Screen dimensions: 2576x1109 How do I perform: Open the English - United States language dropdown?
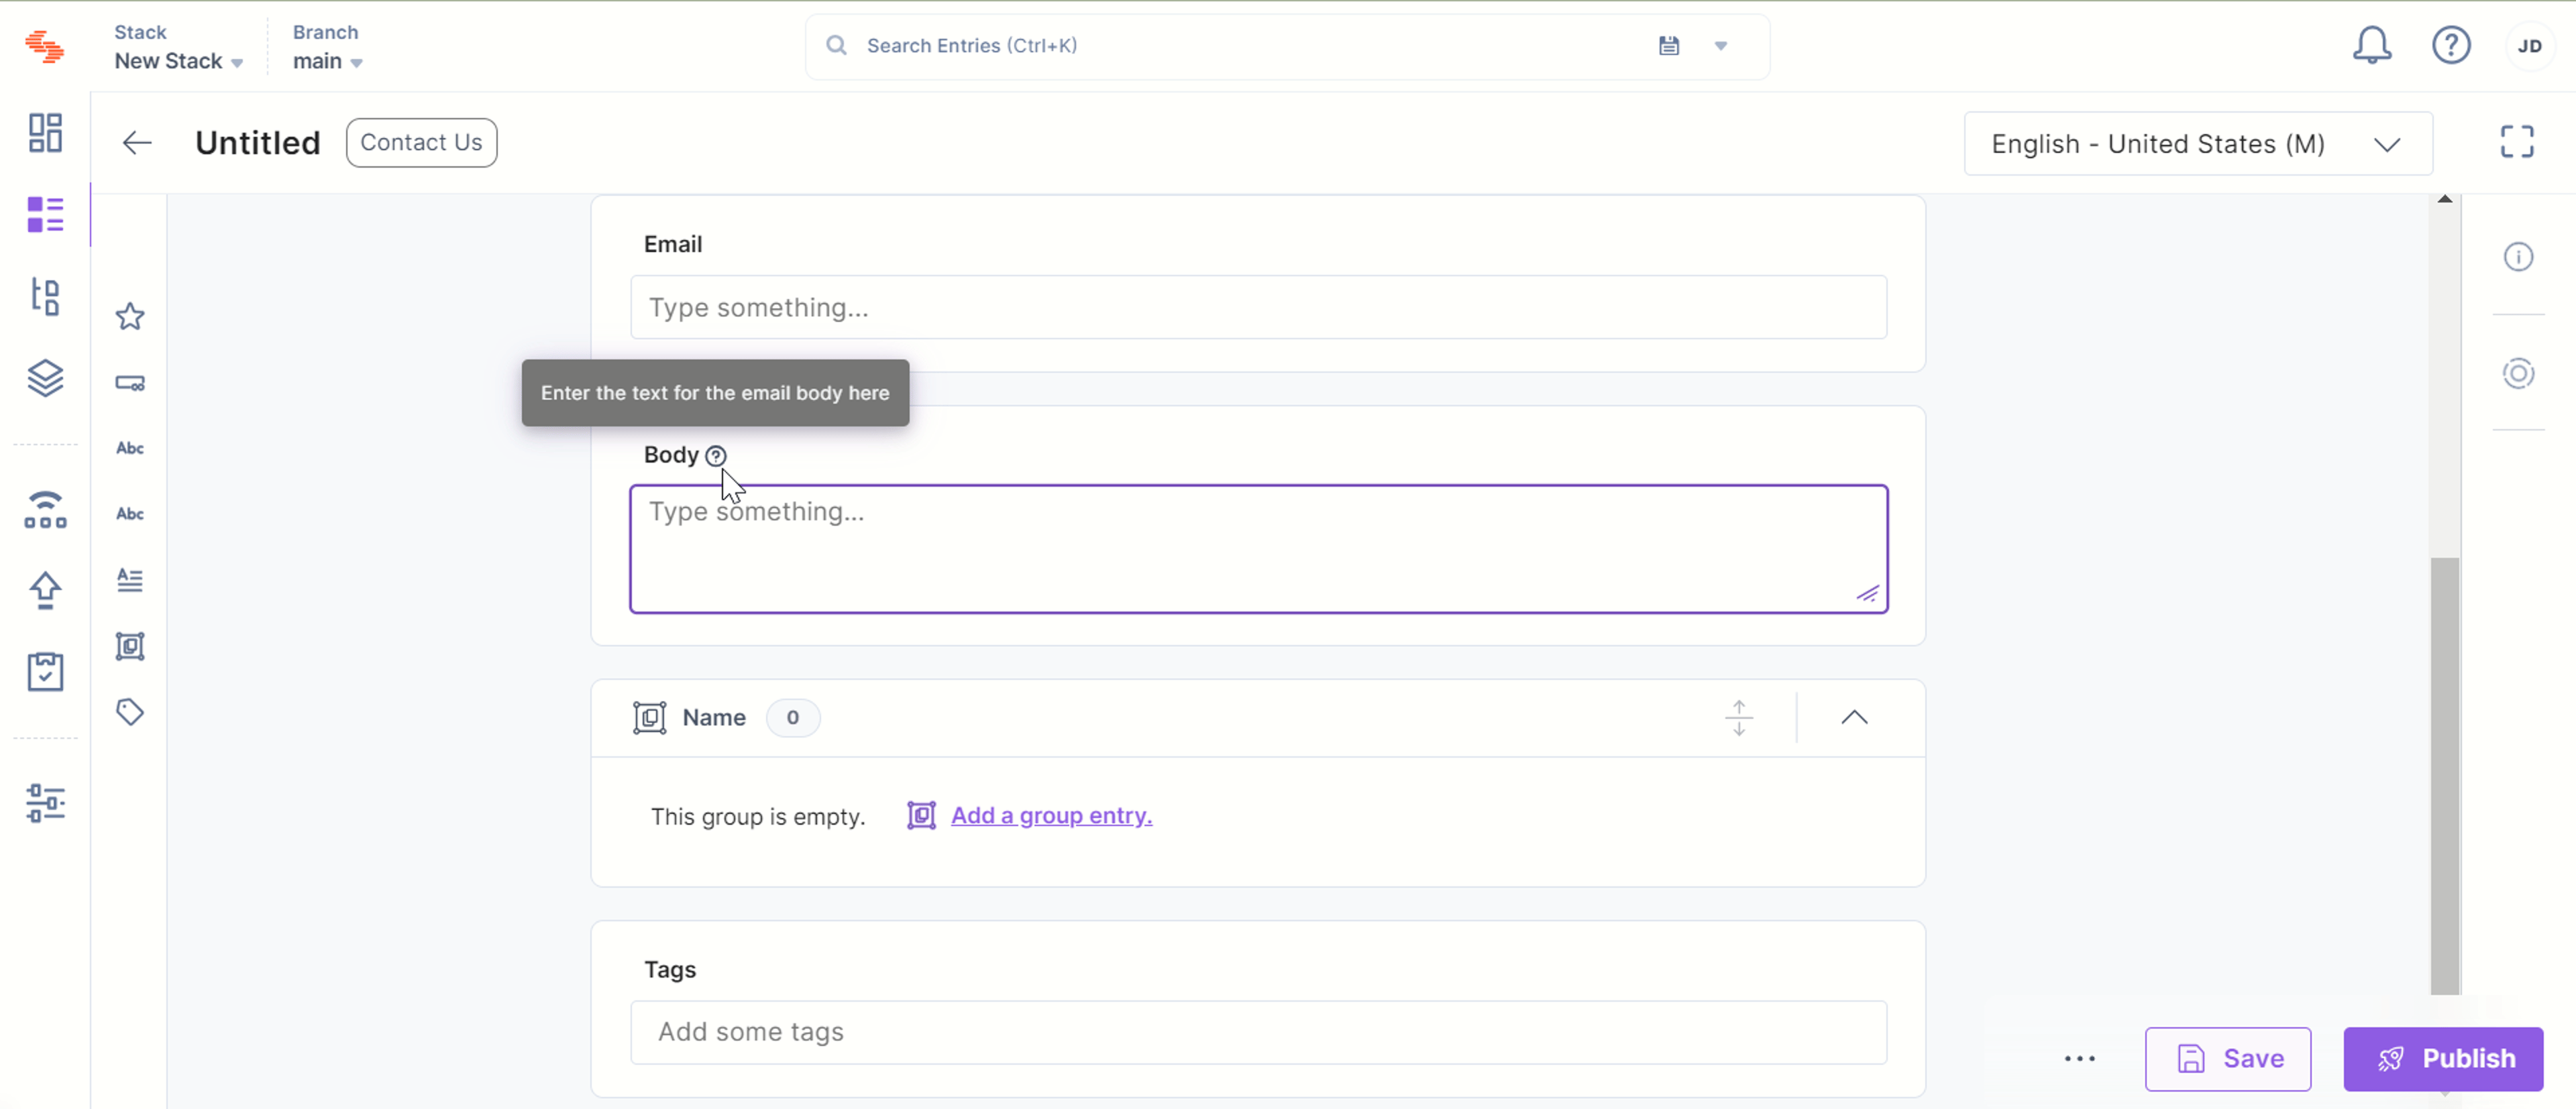tap(2198, 144)
